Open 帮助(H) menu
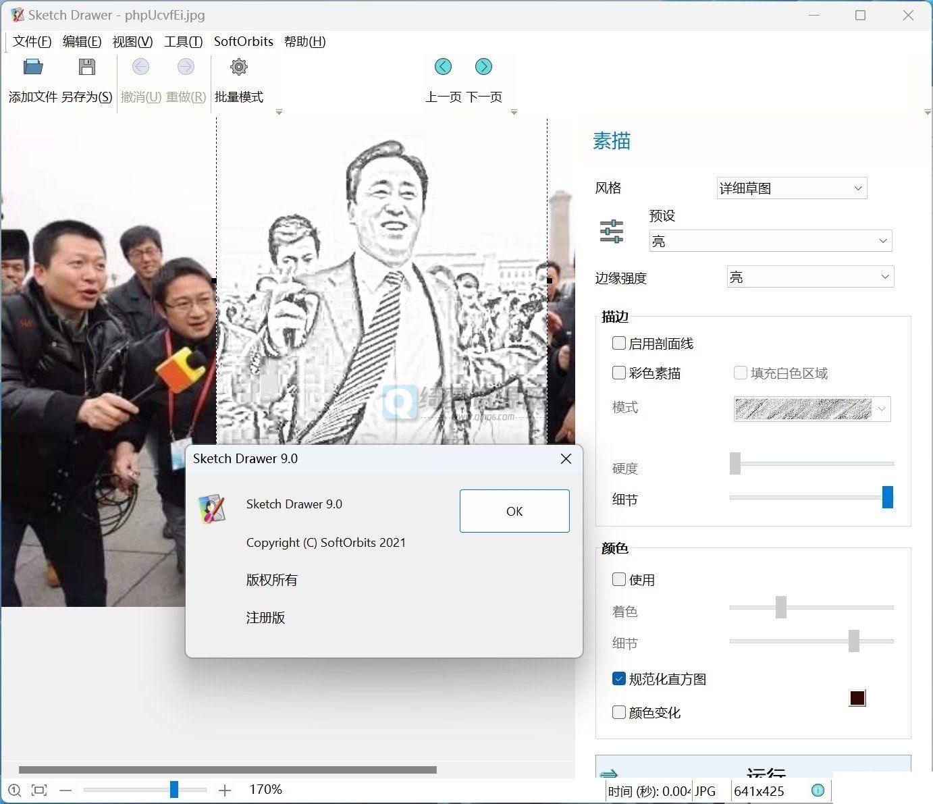933x804 pixels. (x=305, y=41)
